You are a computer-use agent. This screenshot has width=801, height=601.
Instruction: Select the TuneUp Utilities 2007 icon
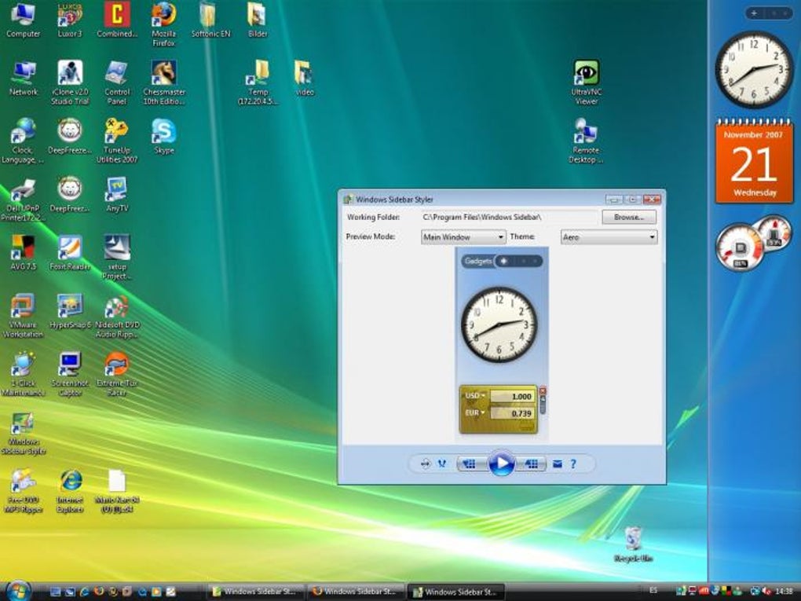[117, 141]
